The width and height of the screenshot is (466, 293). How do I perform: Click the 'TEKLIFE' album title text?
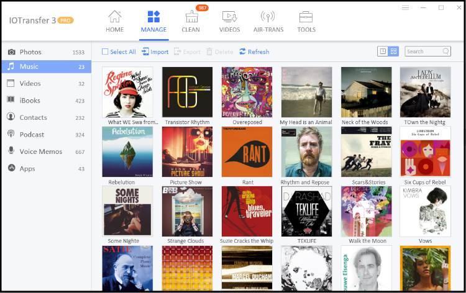click(307, 241)
